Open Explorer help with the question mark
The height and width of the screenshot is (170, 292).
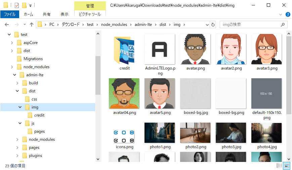tap(288, 14)
